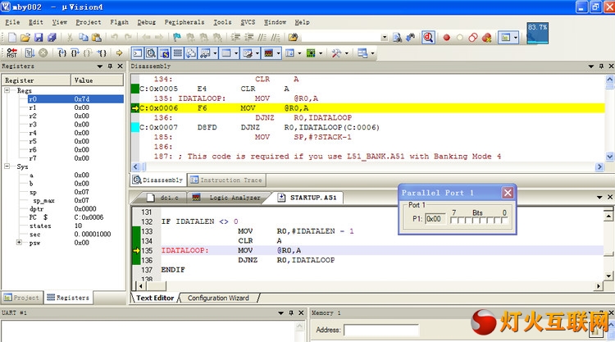
Task: Expand the psw register node
Action: click(x=19, y=243)
